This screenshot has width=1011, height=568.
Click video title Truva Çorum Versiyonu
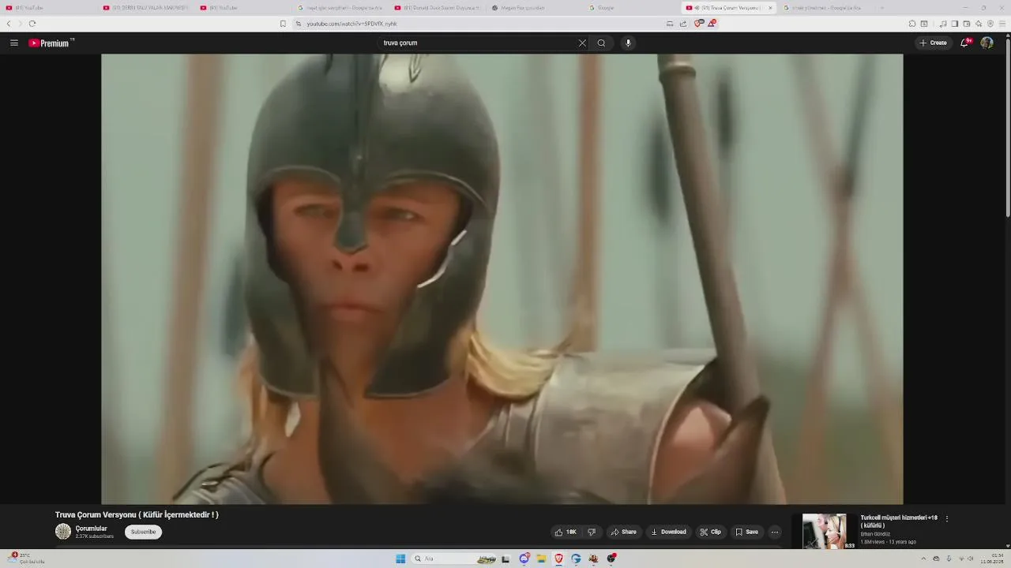(137, 514)
